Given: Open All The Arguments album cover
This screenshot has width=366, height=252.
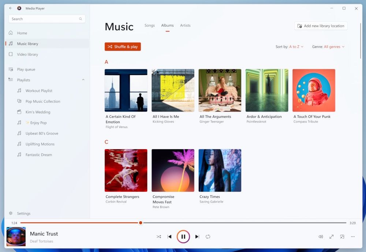Looking at the screenshot, I should pos(220,90).
